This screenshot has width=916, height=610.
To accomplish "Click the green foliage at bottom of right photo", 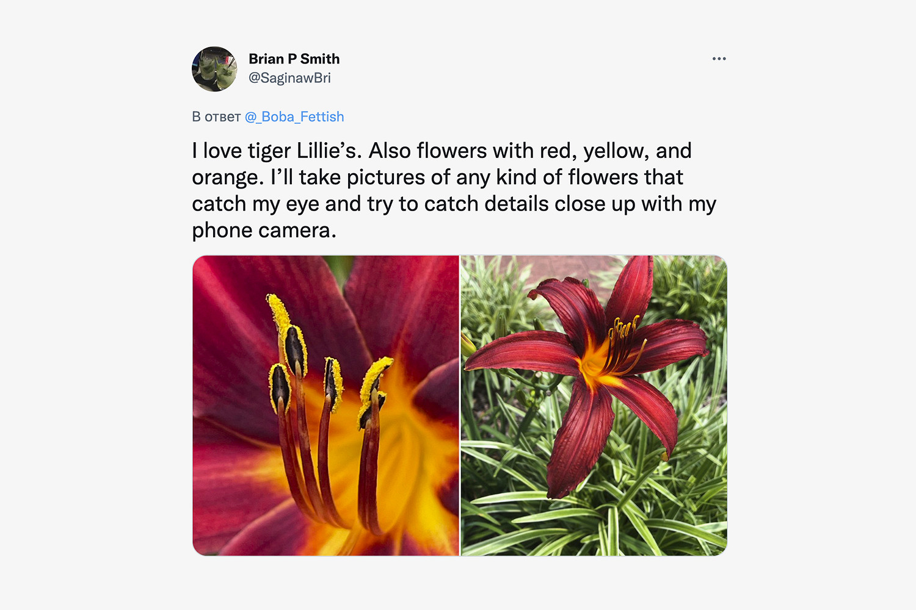I will point(611,525).
